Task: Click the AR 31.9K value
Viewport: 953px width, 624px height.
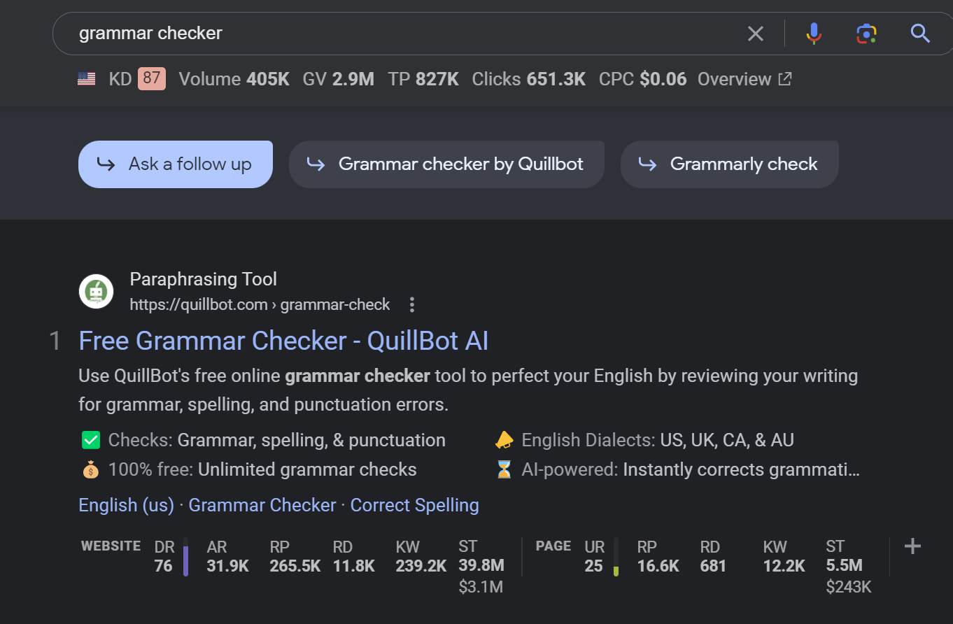Action: point(228,565)
